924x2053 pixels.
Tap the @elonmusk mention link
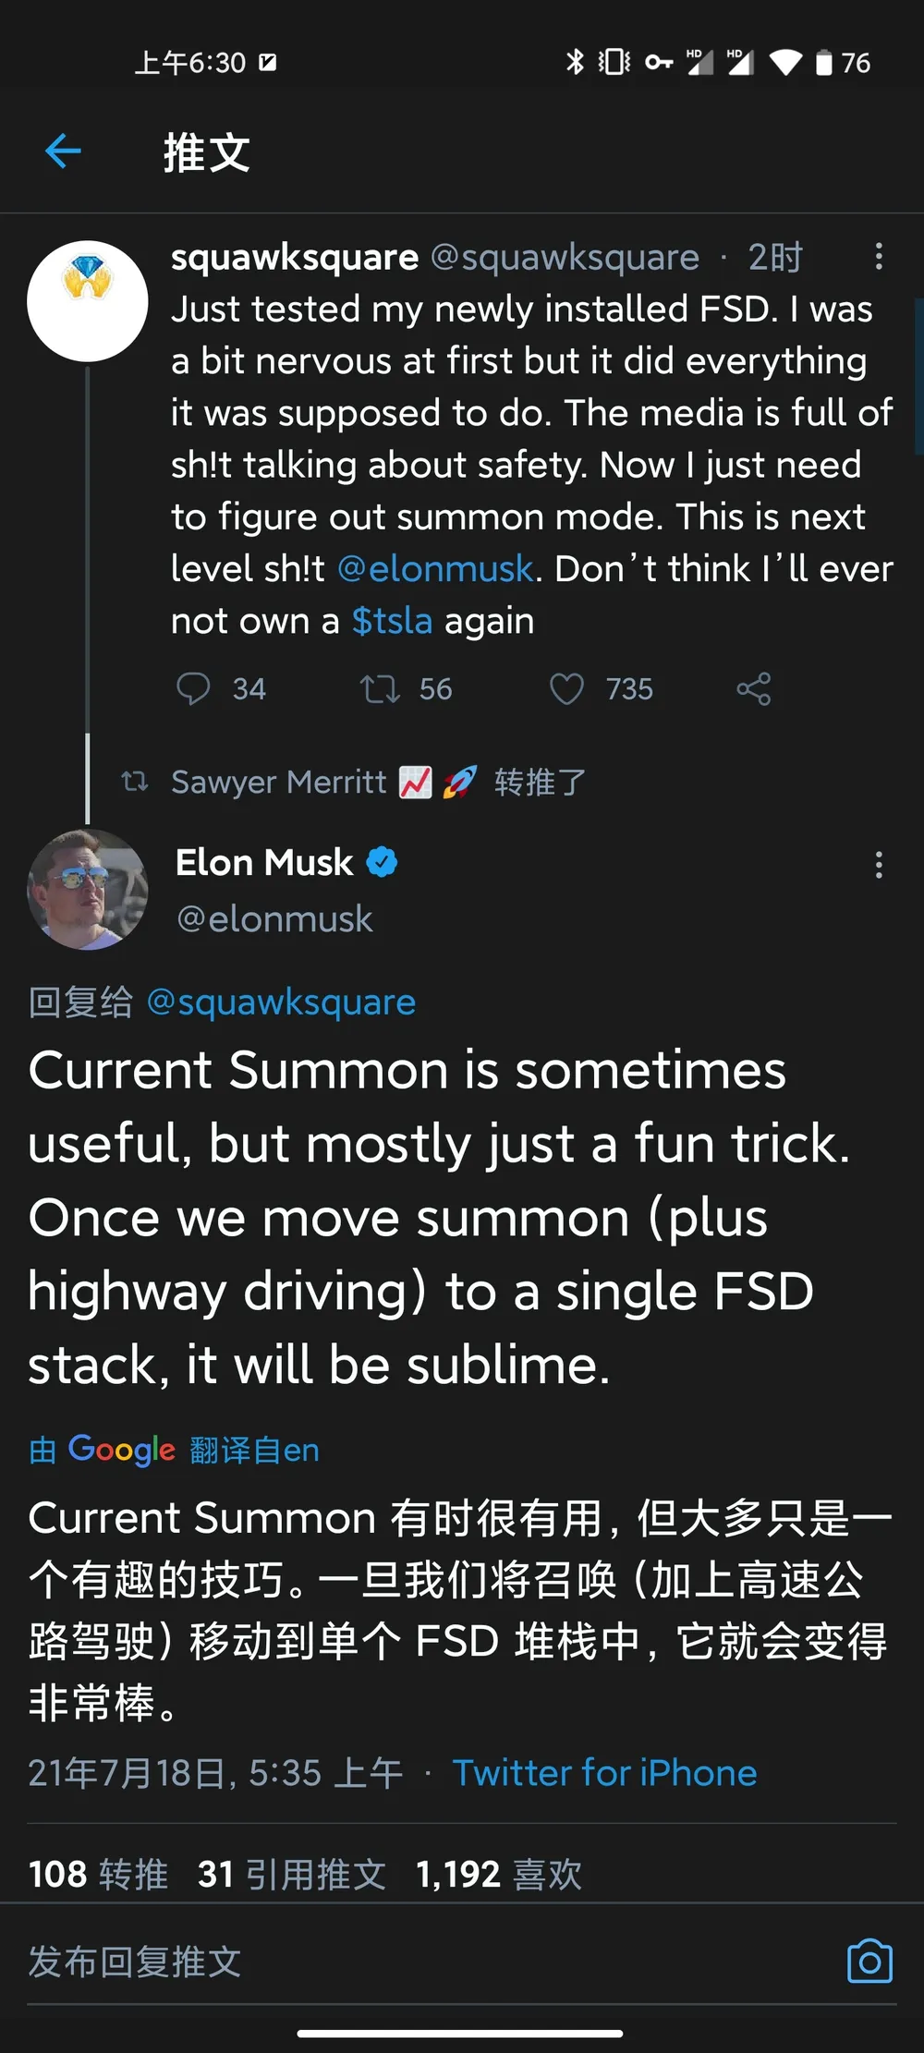click(435, 569)
